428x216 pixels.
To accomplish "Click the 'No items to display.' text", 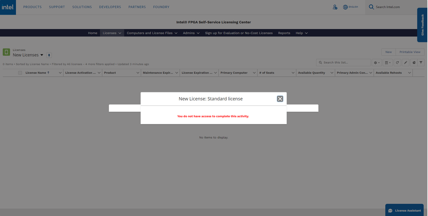I will 213,138.
